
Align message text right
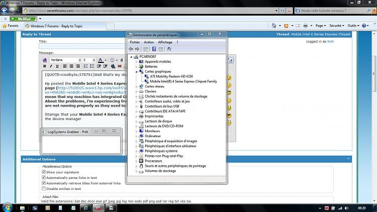click(x=77, y=66)
